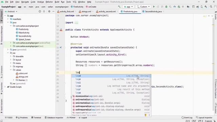Open the Terminal tool window
This screenshot has width=217, height=122.
[36, 118]
